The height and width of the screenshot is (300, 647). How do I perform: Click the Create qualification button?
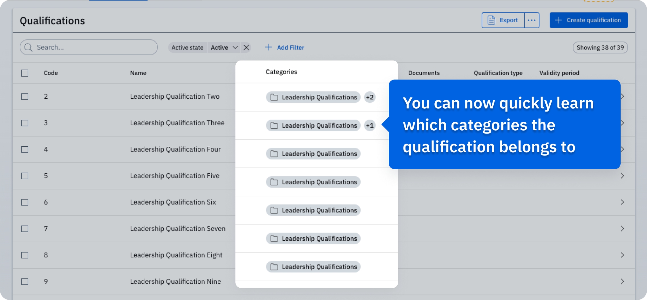tap(589, 20)
